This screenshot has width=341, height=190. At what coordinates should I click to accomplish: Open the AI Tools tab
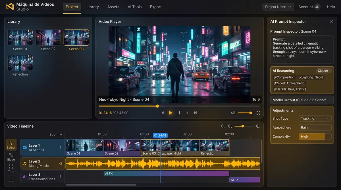tap(135, 7)
